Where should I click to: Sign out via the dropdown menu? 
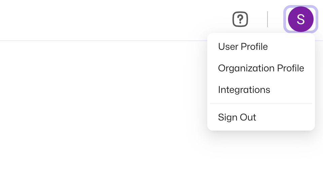[x=237, y=117]
